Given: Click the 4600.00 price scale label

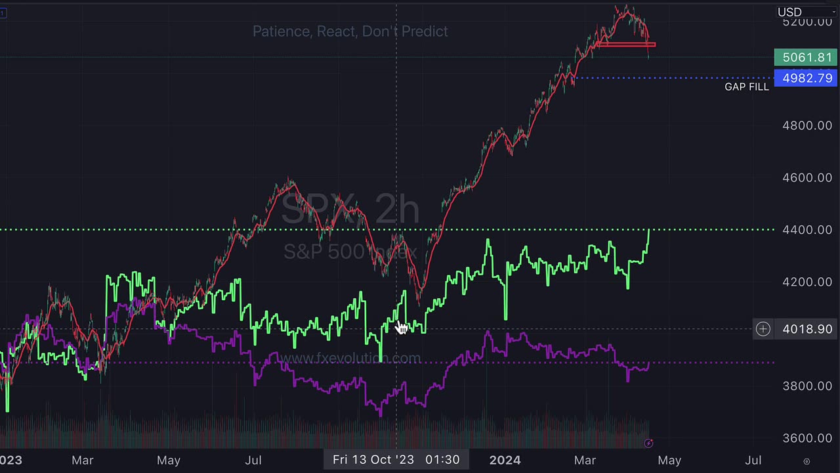Looking at the screenshot, I should pyautogui.click(x=807, y=177).
